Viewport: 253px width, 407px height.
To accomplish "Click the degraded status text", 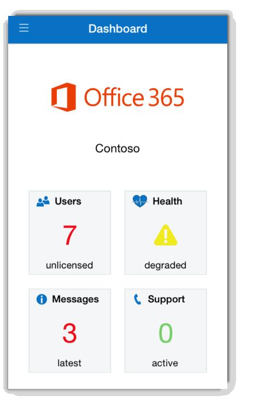I will [166, 265].
